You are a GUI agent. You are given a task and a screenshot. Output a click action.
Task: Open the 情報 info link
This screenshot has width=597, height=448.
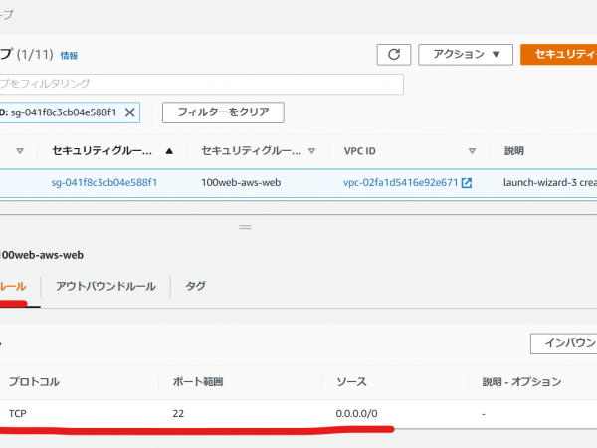(69, 56)
